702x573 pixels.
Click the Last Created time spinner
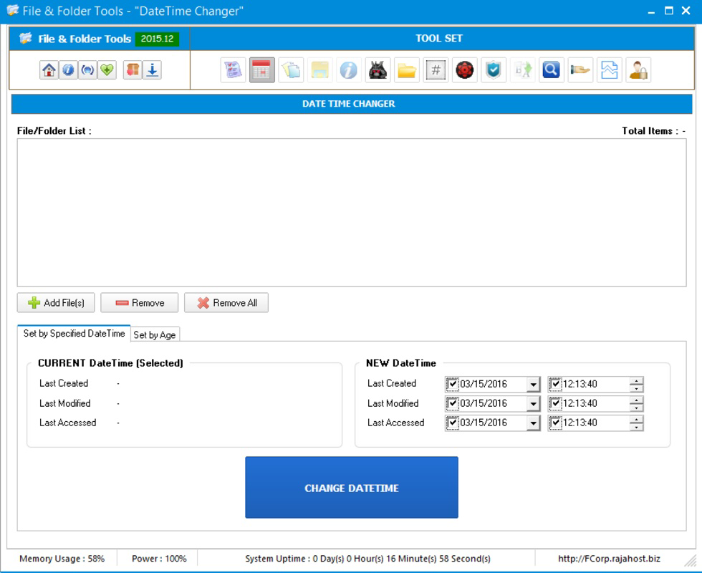(x=636, y=384)
